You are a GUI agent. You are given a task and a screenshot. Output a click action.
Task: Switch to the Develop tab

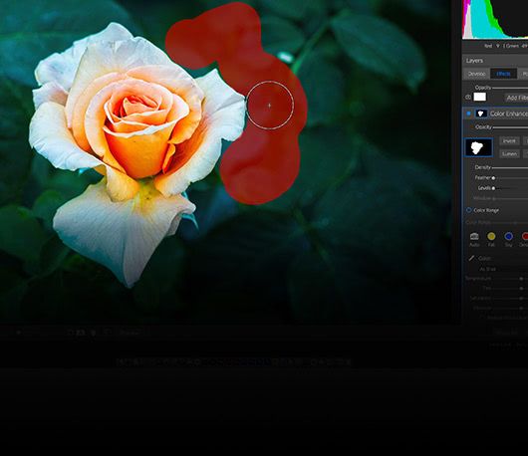(x=476, y=74)
